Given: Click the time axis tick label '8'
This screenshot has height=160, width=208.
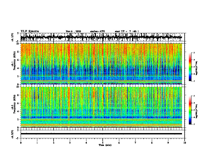Looking at the screenshot, I should (x=152, y=143).
